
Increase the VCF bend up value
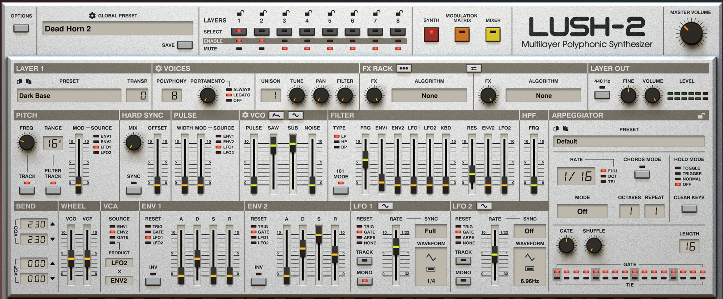coord(53,263)
